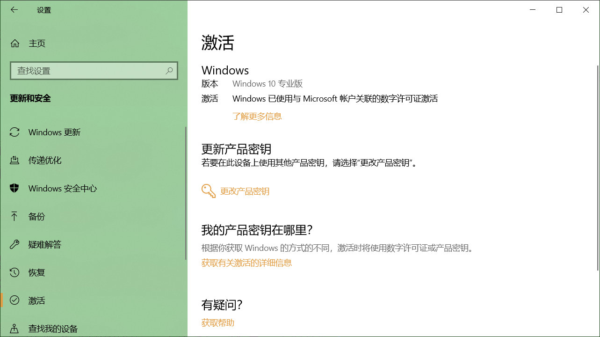This screenshot has width=600, height=337.
Task: Click the 设置 title in the header
Action: pyautogui.click(x=44, y=9)
